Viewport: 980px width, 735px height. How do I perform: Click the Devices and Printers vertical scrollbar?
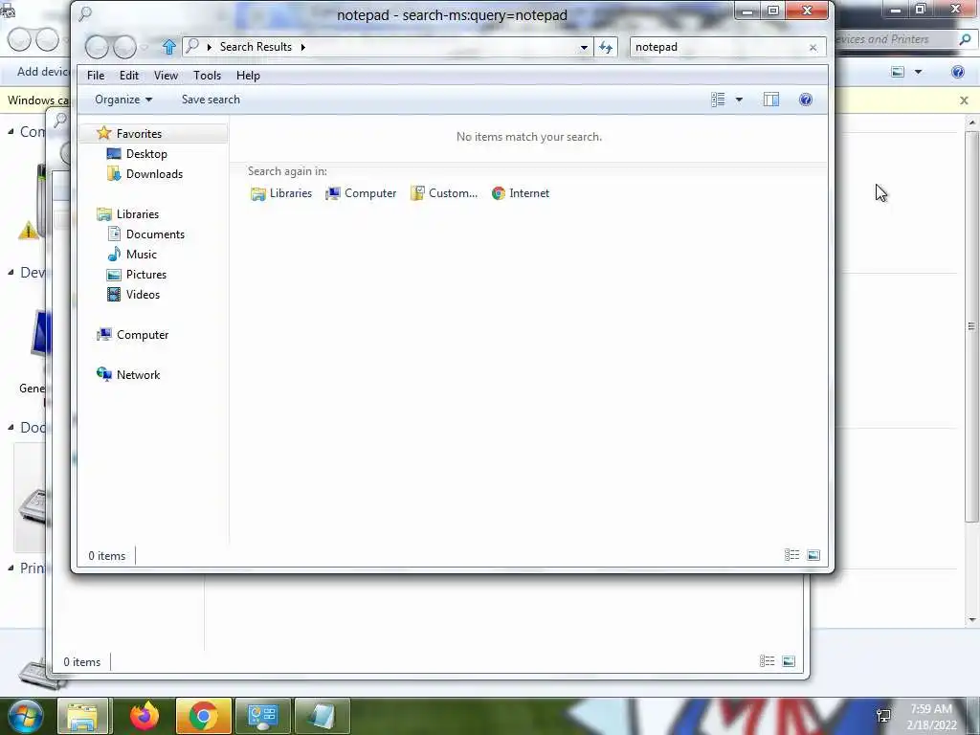pyautogui.click(x=971, y=324)
